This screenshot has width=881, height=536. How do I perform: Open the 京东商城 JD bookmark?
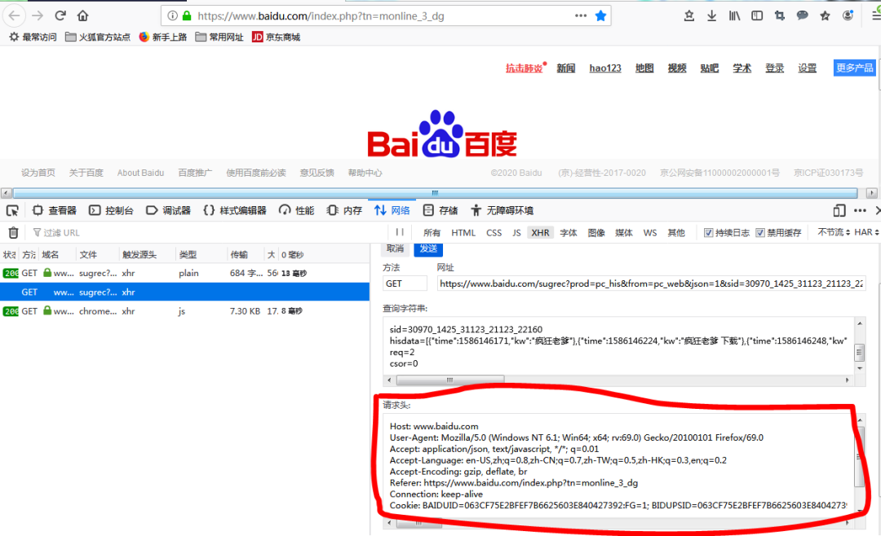276,37
